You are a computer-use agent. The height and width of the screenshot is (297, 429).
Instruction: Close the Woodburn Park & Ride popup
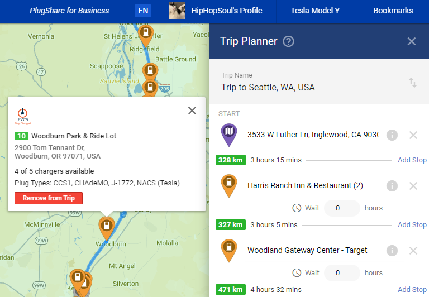pyautogui.click(x=192, y=111)
